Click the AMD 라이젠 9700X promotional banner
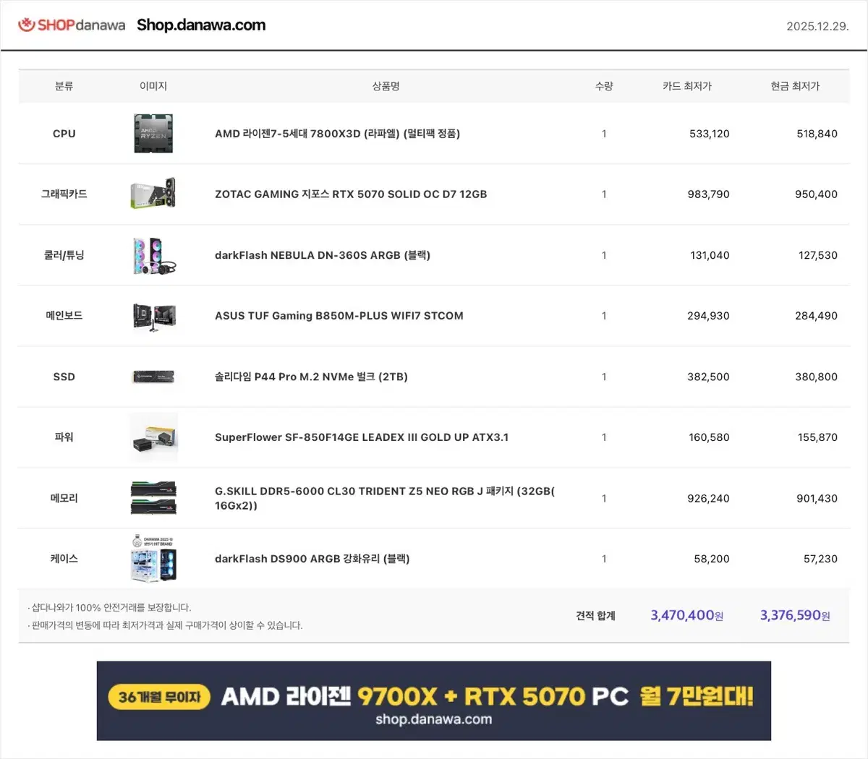The width and height of the screenshot is (868, 759). (x=434, y=700)
